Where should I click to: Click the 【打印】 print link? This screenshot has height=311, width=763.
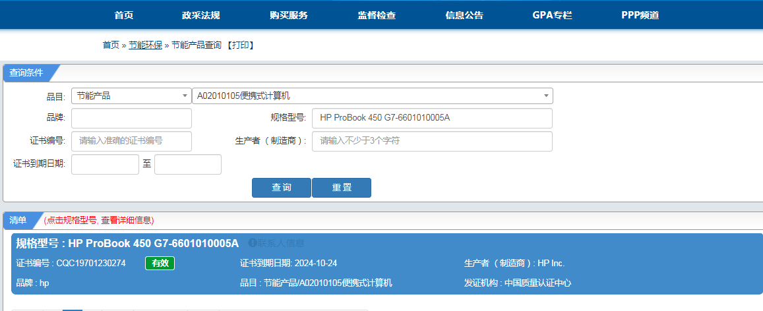(240, 45)
